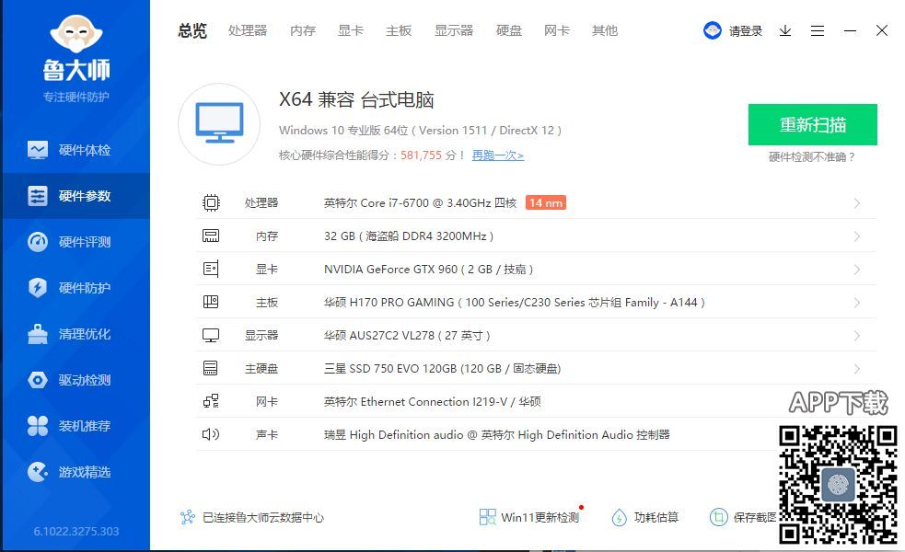Go to 清理优化 in the sidebar
The image size is (905, 552).
pyautogui.click(x=74, y=334)
